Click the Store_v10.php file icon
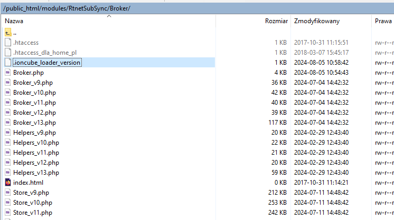The image size is (394, 220). pos(8,203)
